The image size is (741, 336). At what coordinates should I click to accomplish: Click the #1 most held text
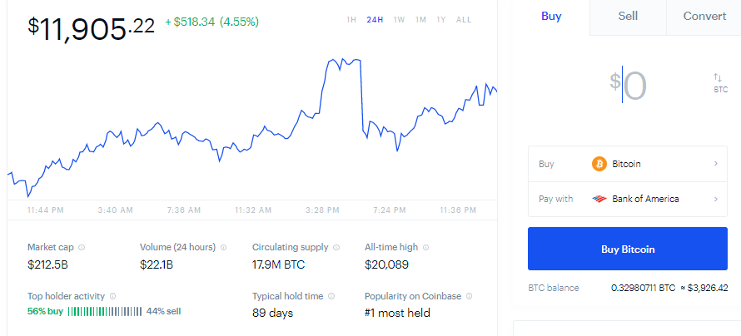coord(397,313)
